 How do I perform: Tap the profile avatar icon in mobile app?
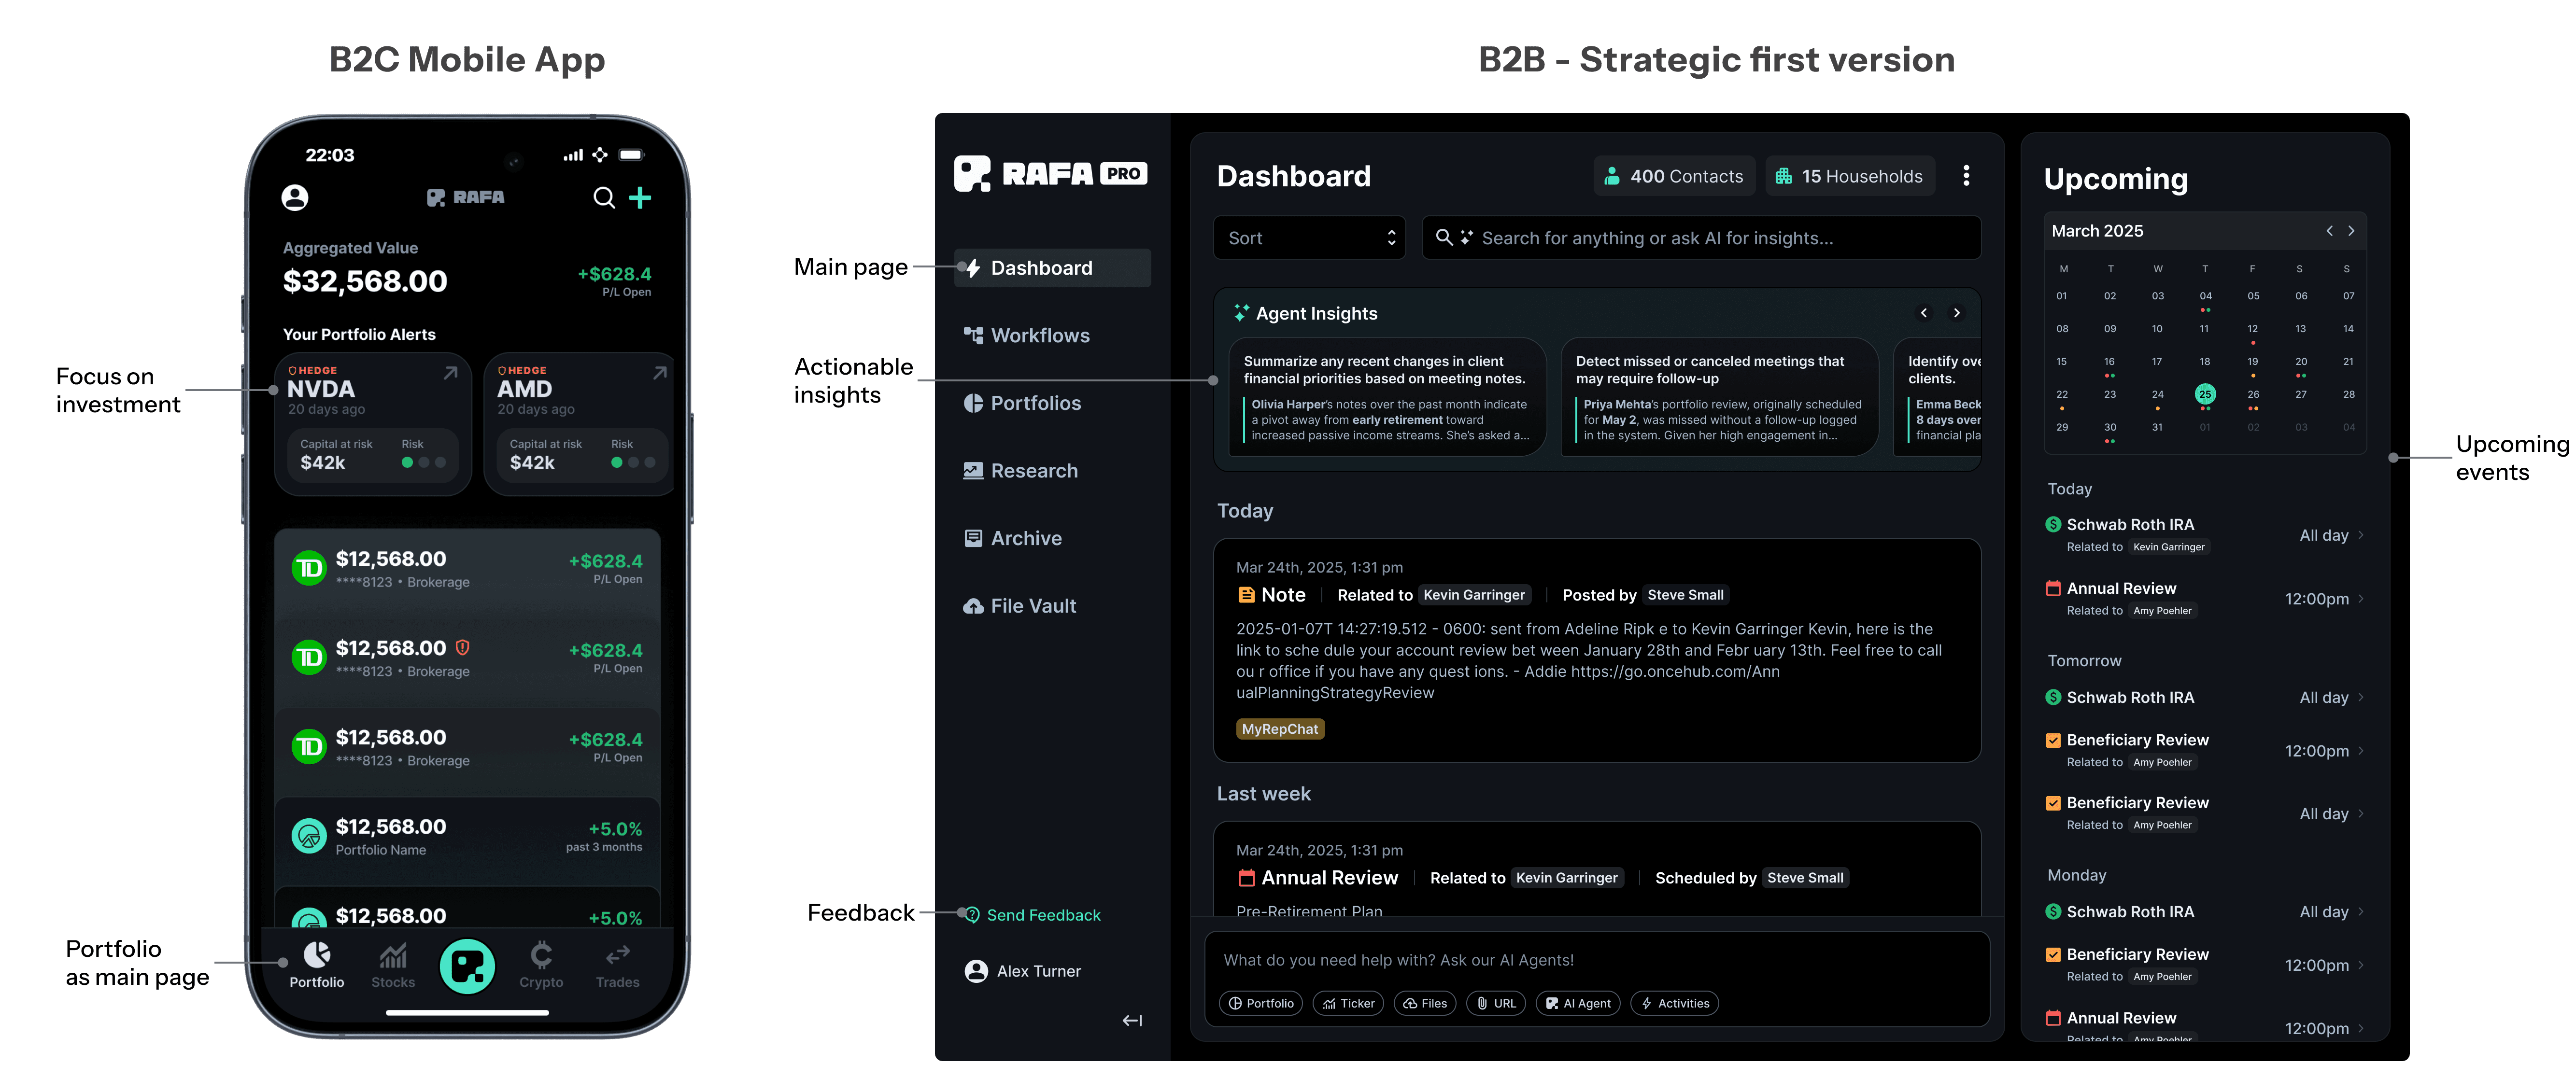pyautogui.click(x=295, y=197)
